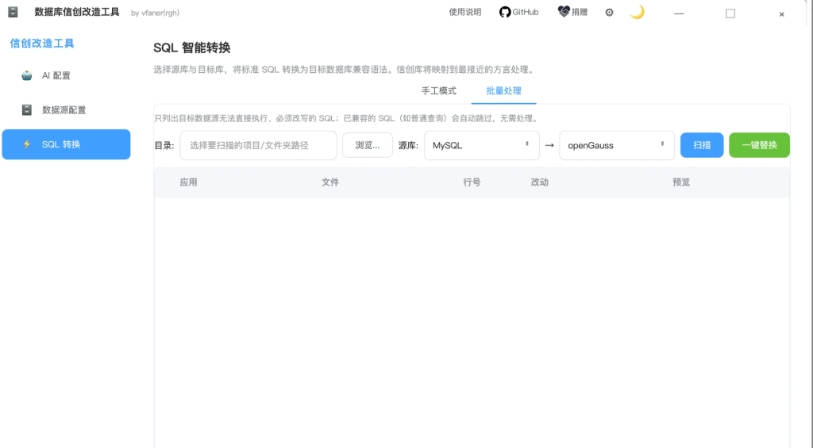Click the 改动 column header
813x448 pixels.
point(539,182)
